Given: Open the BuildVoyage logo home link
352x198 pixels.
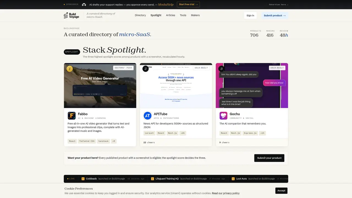Looking at the screenshot, I should 71,15.
